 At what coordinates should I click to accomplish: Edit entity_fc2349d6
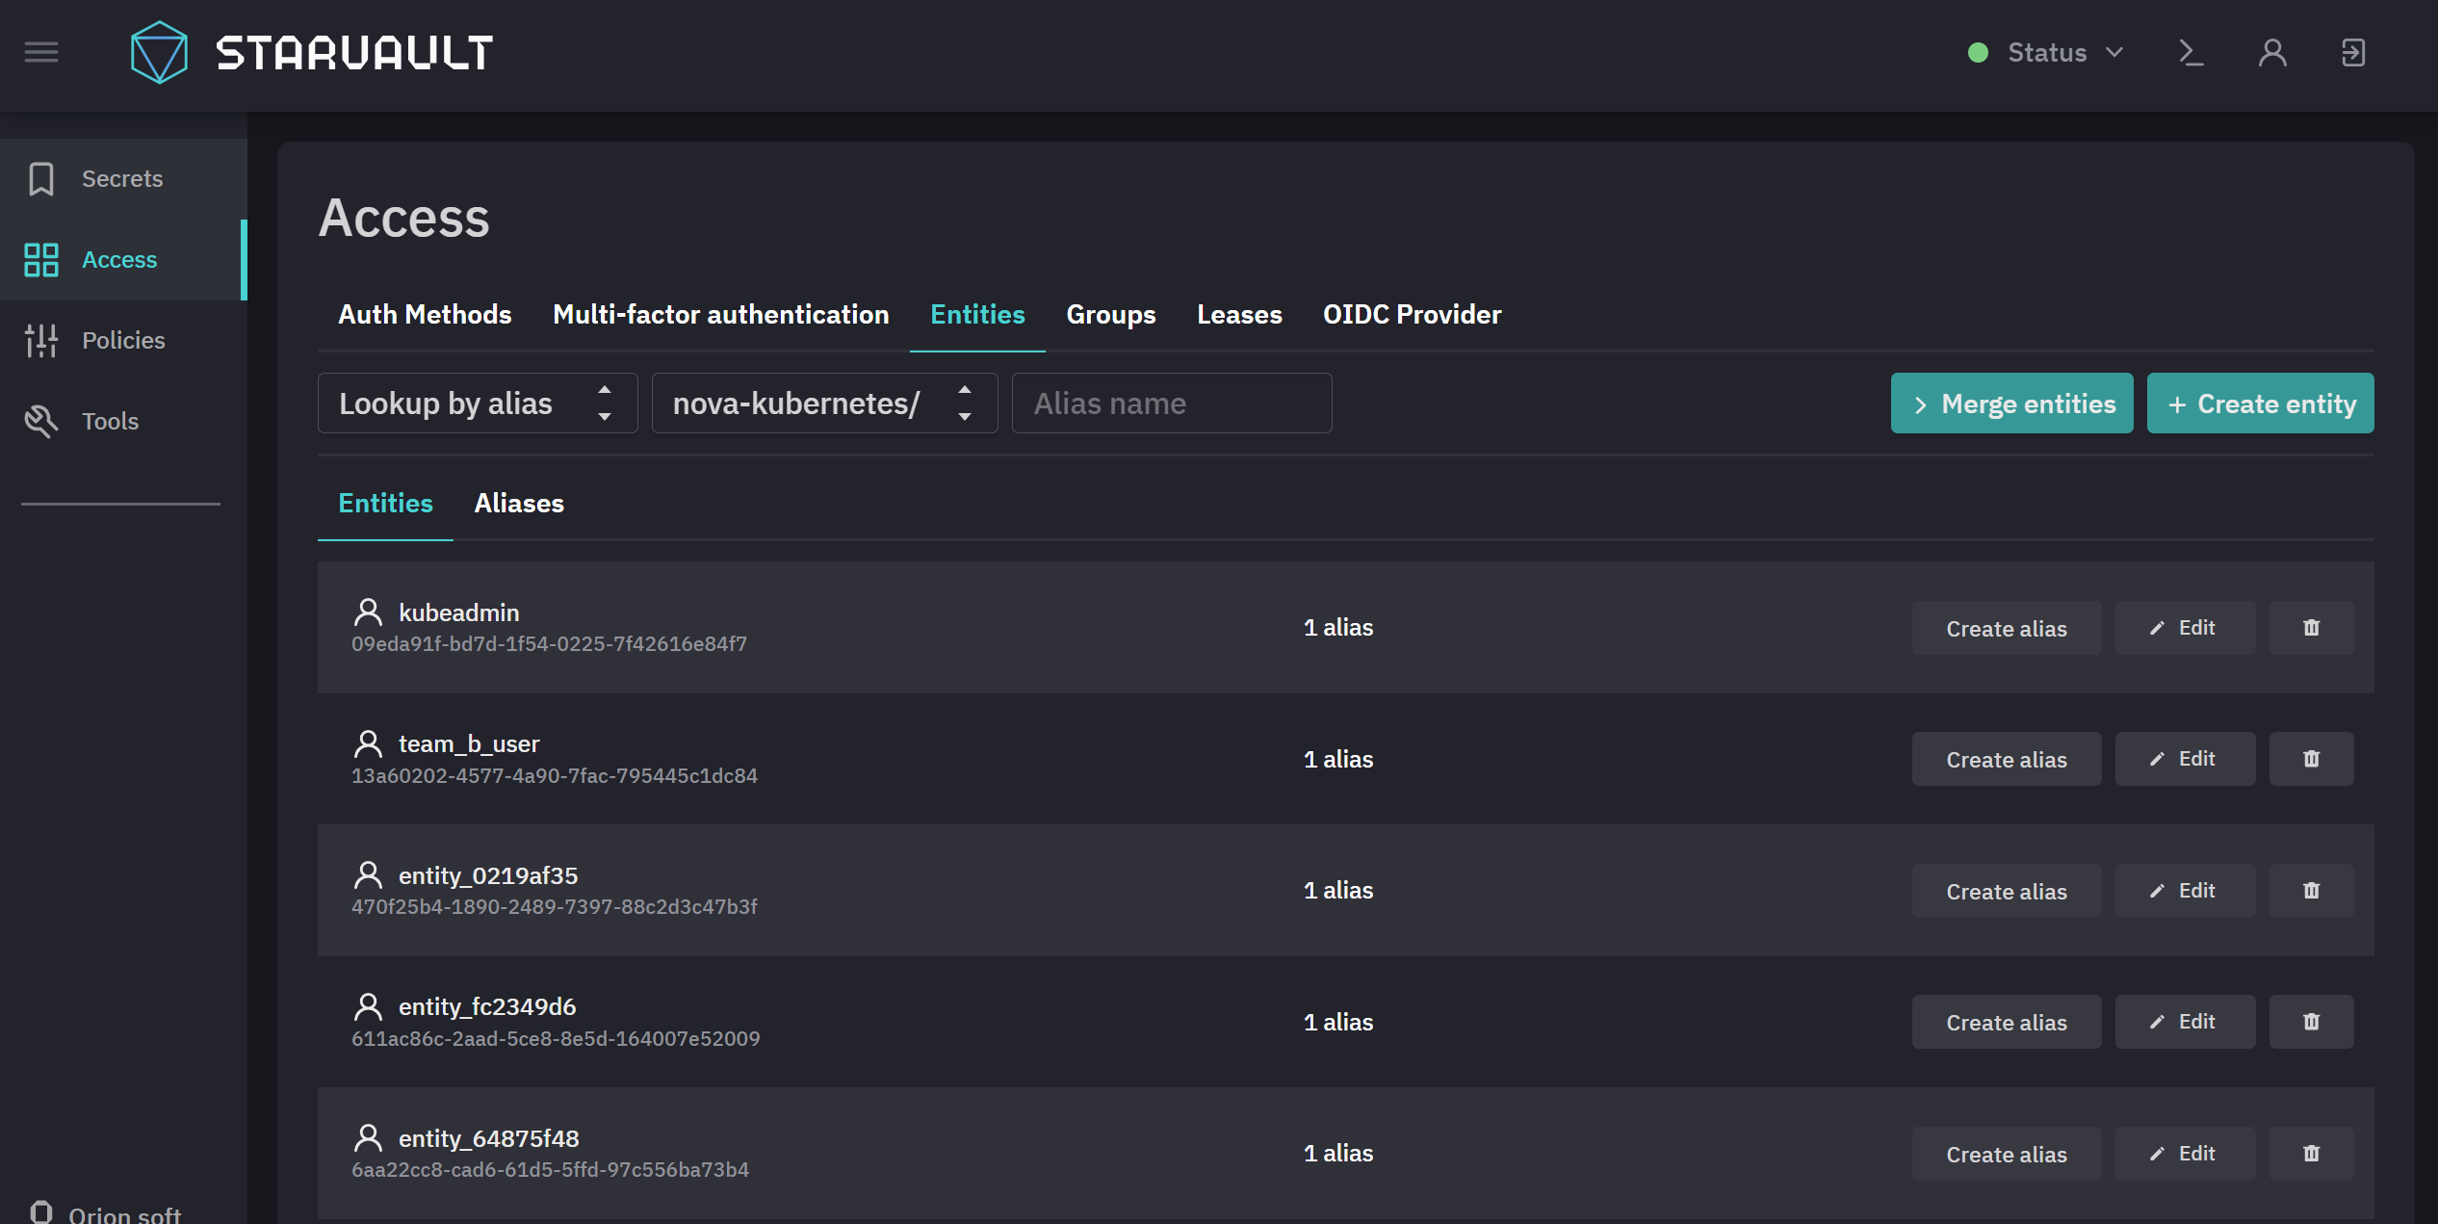coord(2185,1022)
